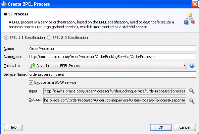Click the Output processResponse text field

[x=115, y=100]
